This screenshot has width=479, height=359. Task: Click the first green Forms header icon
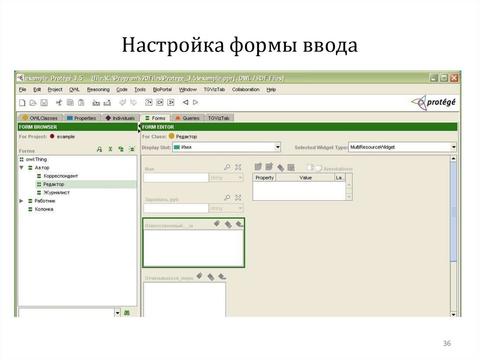coord(99,149)
